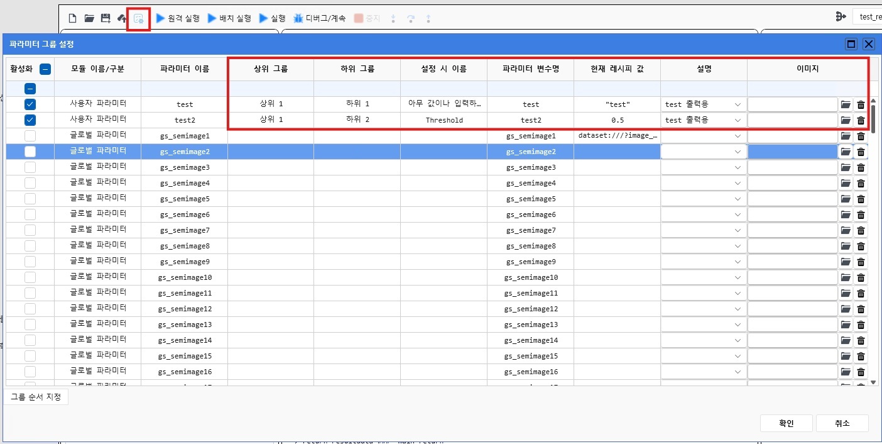
Task: Click the table scrollbar down arrow
Action: 873,381
